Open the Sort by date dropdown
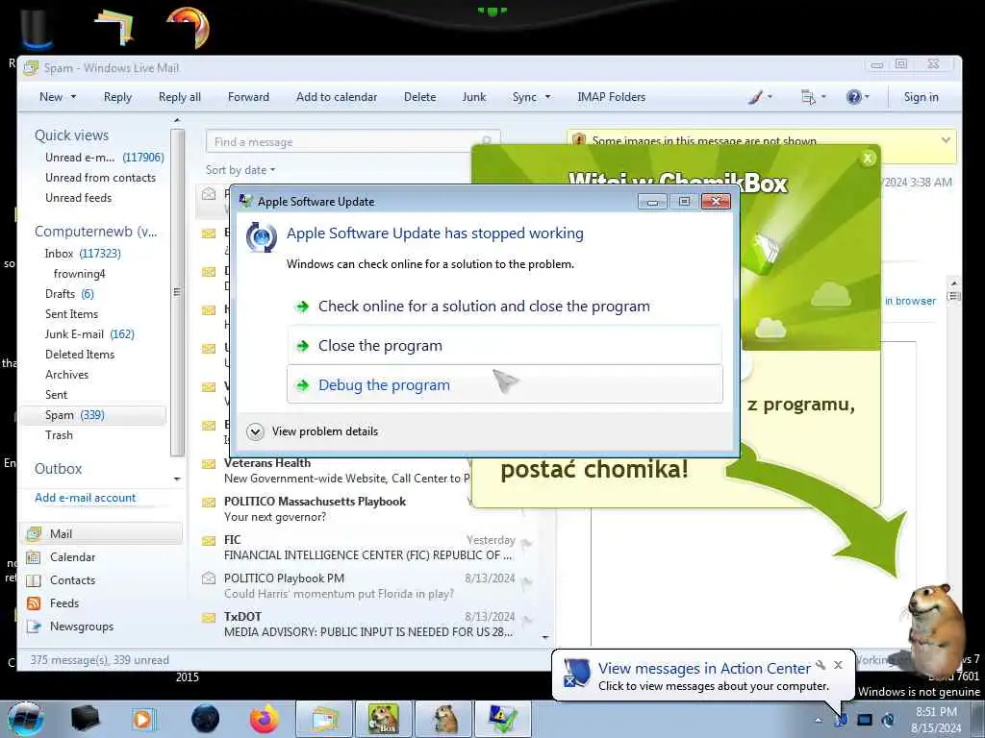 click(240, 170)
